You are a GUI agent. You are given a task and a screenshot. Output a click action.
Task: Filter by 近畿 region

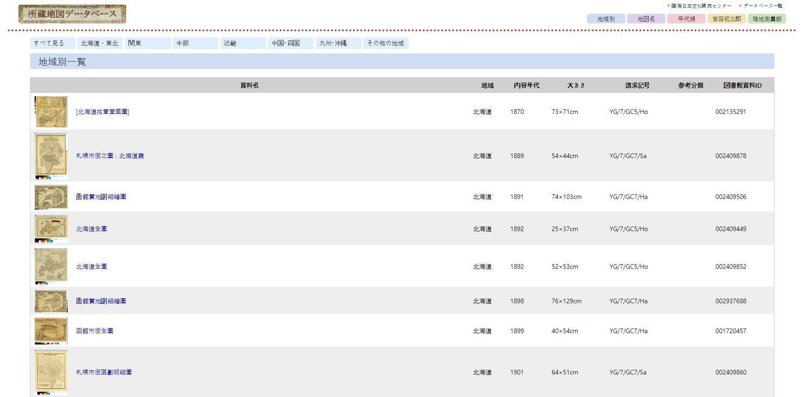243,43
